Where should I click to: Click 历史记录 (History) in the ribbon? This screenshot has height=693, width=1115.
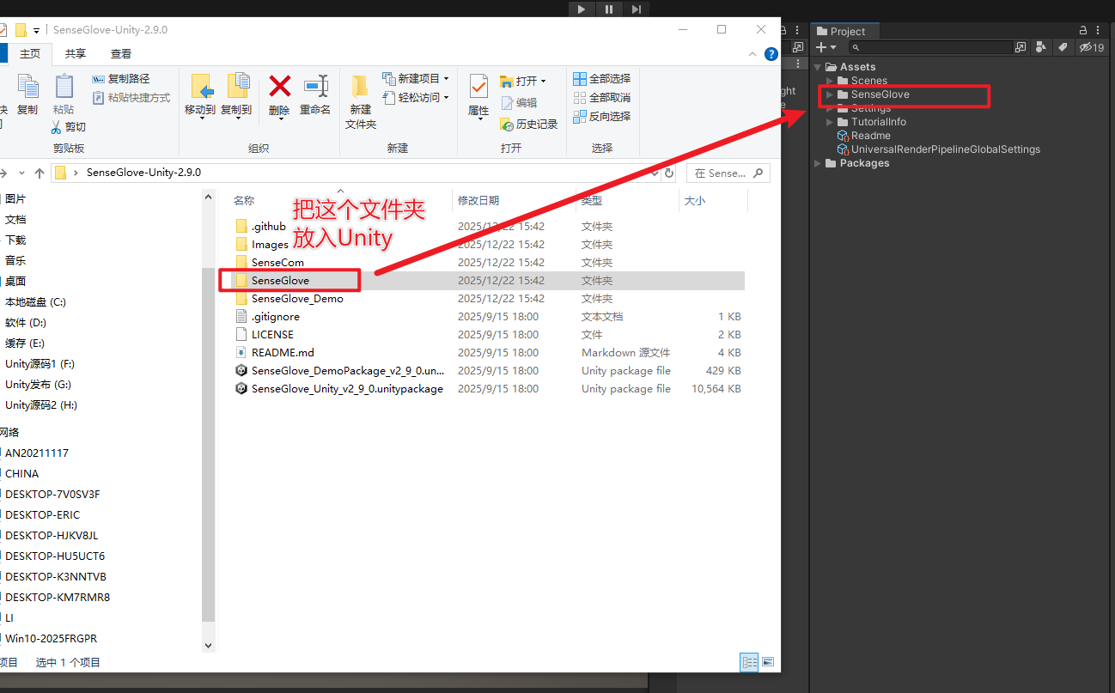tap(529, 124)
